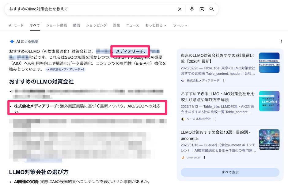Click the search query input field
The image size is (288, 185).
coord(92,9)
